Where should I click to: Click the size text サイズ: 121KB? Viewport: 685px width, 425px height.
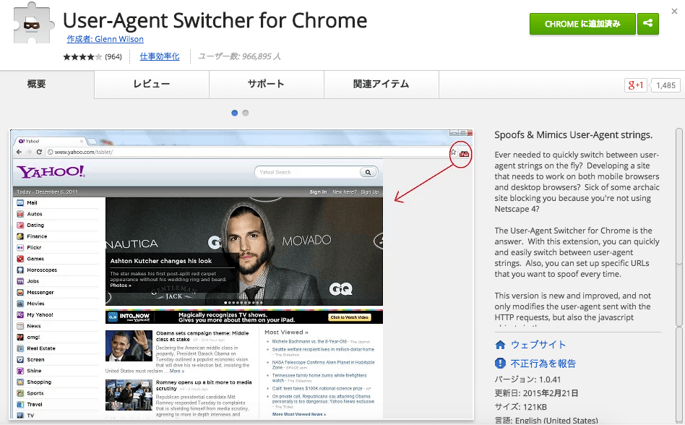(521, 407)
